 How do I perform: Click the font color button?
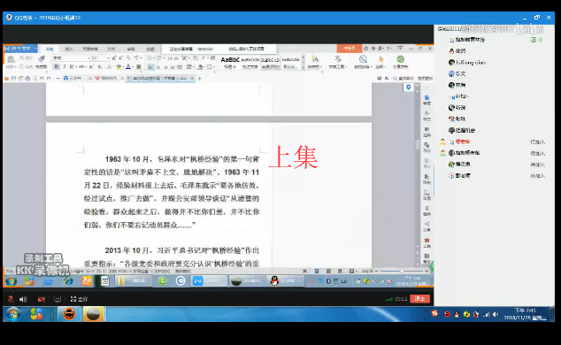pyautogui.click(x=127, y=67)
